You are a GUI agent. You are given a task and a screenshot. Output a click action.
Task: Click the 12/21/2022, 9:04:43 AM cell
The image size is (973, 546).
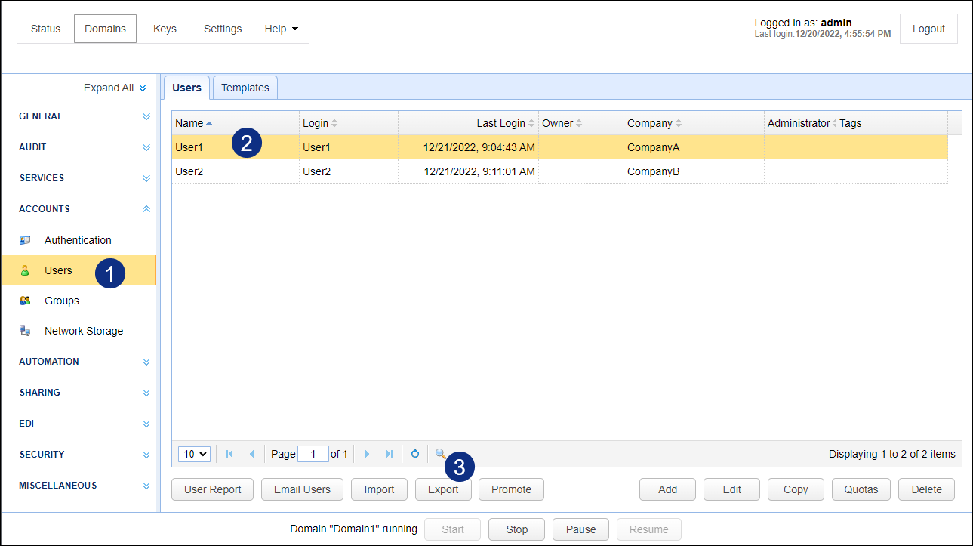tap(468, 147)
